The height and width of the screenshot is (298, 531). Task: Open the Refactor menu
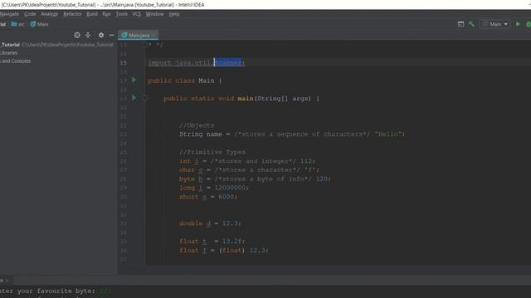pos(72,14)
